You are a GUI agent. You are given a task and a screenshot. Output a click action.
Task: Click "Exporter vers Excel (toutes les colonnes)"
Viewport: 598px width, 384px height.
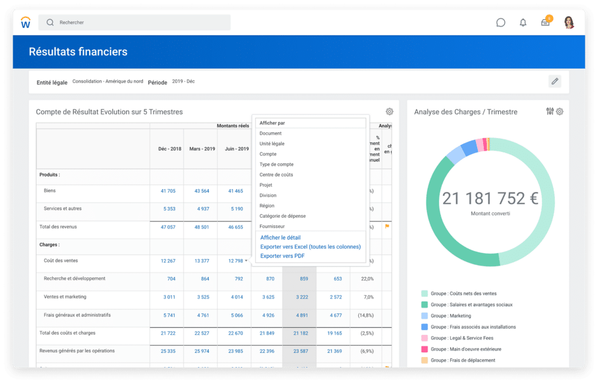click(310, 247)
